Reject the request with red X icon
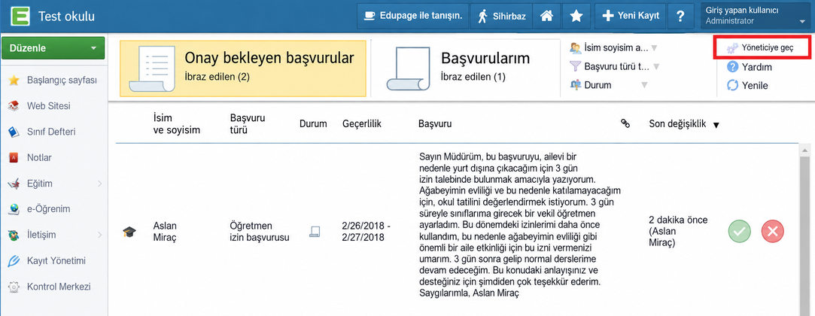Viewport: 815px width, 316px height. click(772, 231)
